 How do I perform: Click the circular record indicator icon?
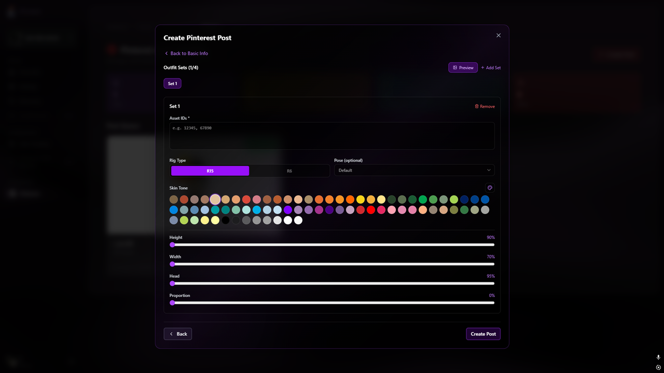coord(658,367)
